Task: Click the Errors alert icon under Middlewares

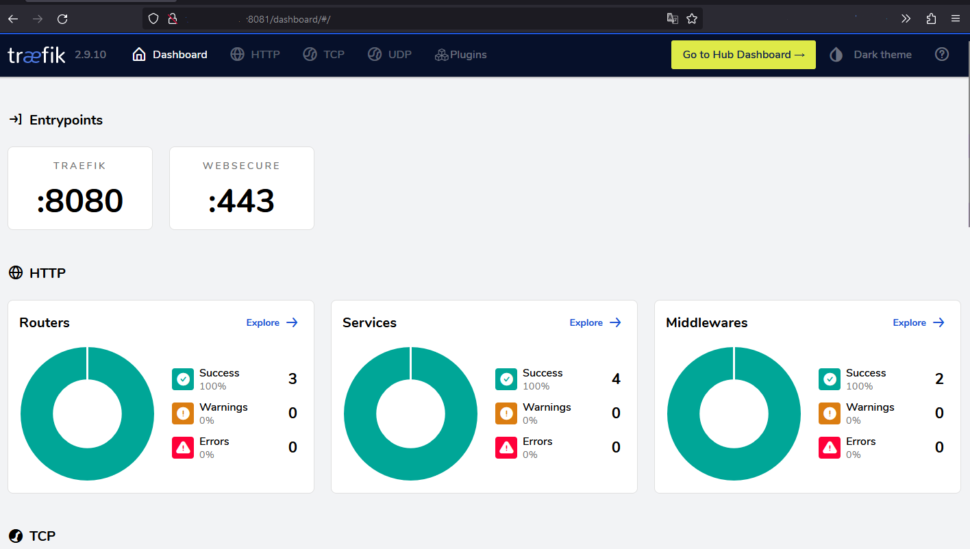Action: click(829, 447)
